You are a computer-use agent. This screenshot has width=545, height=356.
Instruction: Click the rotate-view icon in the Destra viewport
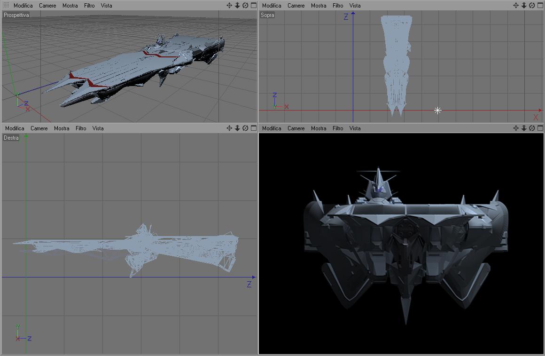(x=245, y=128)
